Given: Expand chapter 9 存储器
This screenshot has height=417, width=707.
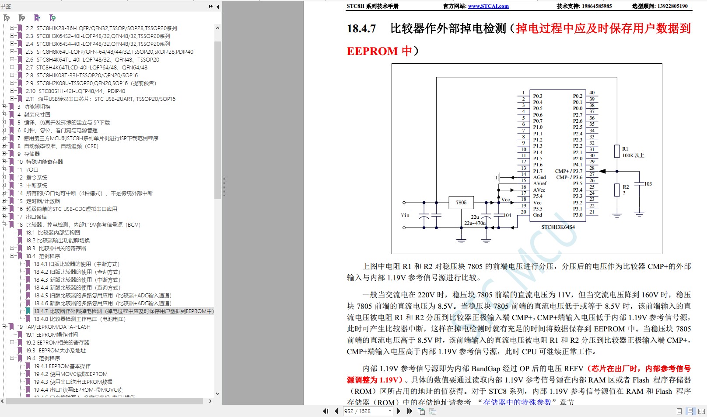Looking at the screenshot, I should [4, 154].
